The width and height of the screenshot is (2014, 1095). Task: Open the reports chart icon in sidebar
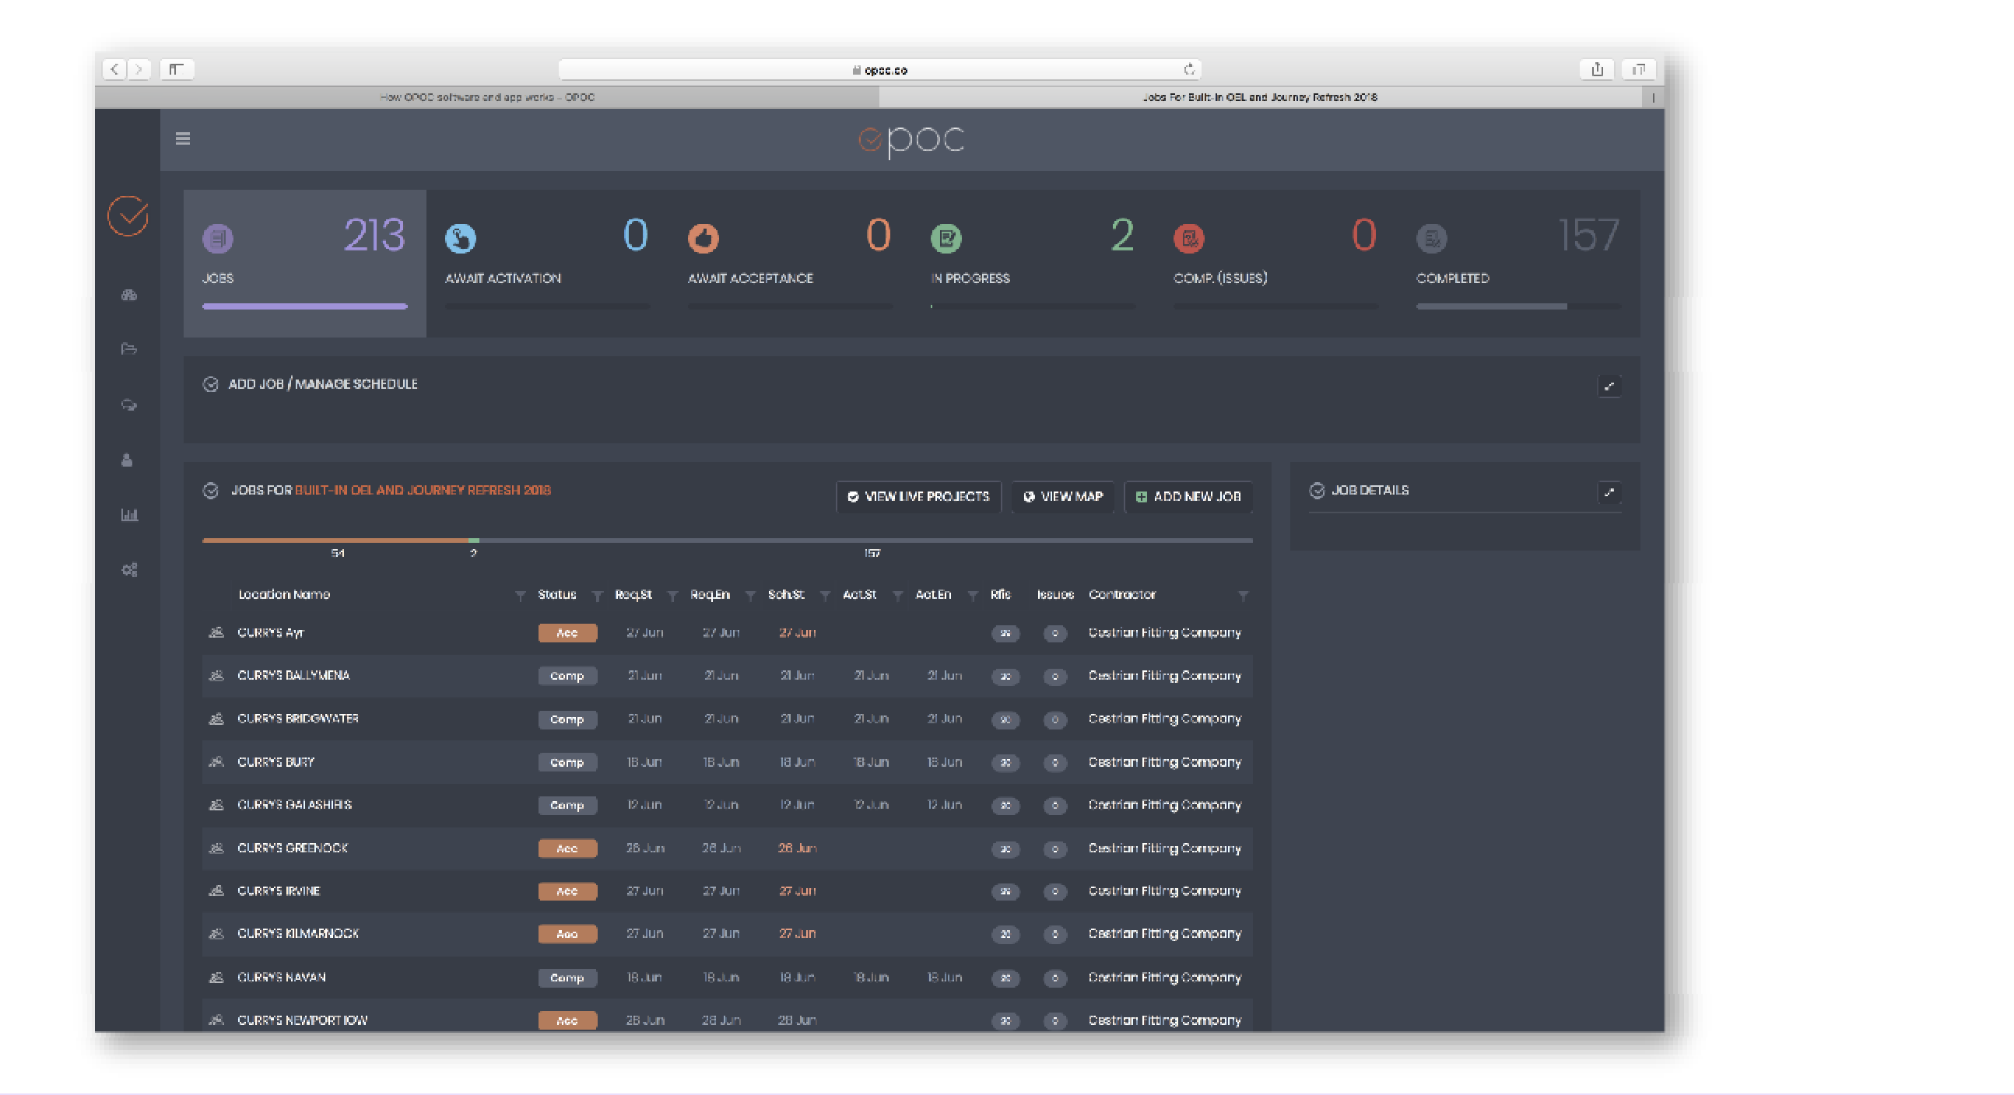coord(129,515)
